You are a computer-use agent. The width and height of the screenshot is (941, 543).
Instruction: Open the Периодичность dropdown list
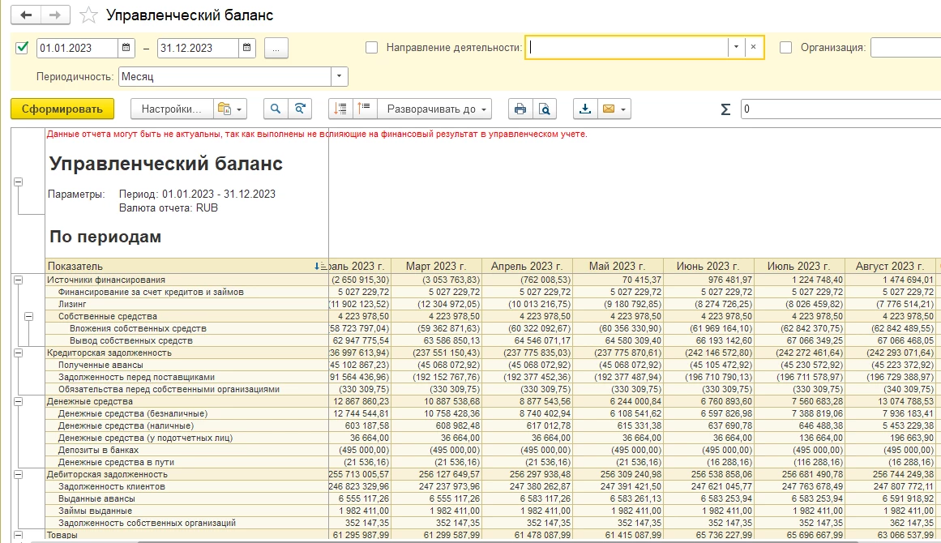click(x=339, y=77)
